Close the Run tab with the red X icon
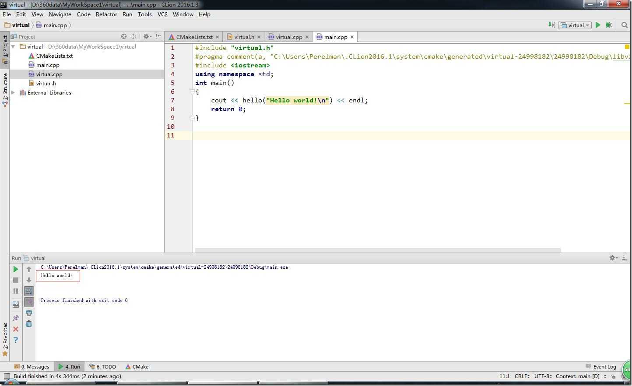 click(16, 329)
